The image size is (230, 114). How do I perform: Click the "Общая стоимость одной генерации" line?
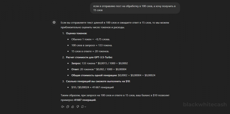click(113, 75)
